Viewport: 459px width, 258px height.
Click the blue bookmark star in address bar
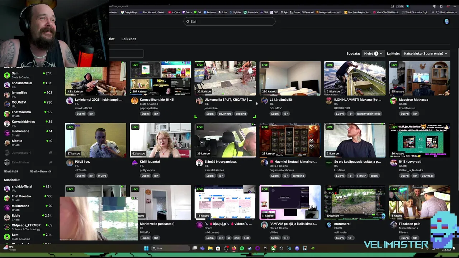[x=407, y=6]
